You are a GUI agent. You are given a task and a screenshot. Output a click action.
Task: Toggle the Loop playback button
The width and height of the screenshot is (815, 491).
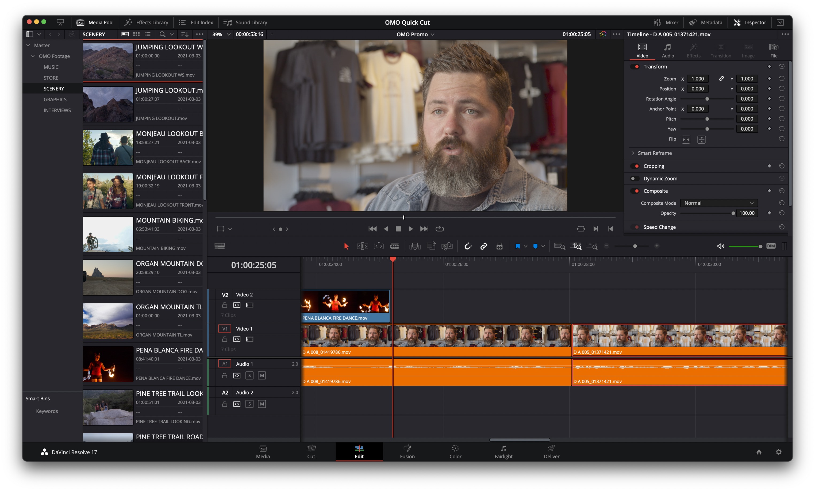[440, 229]
